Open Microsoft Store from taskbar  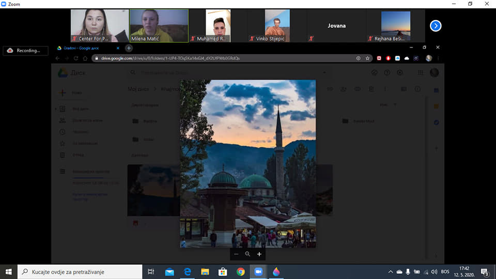pyautogui.click(x=223, y=272)
